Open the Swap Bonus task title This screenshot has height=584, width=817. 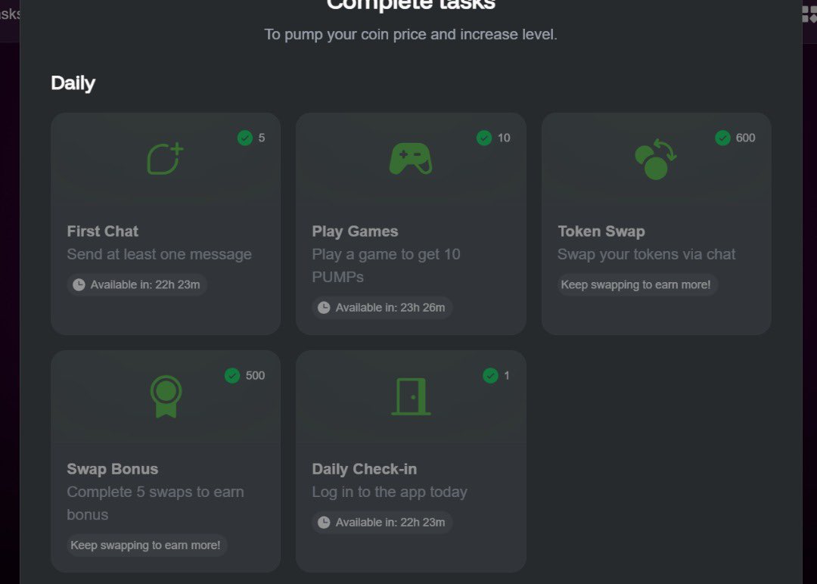pyautogui.click(x=113, y=469)
